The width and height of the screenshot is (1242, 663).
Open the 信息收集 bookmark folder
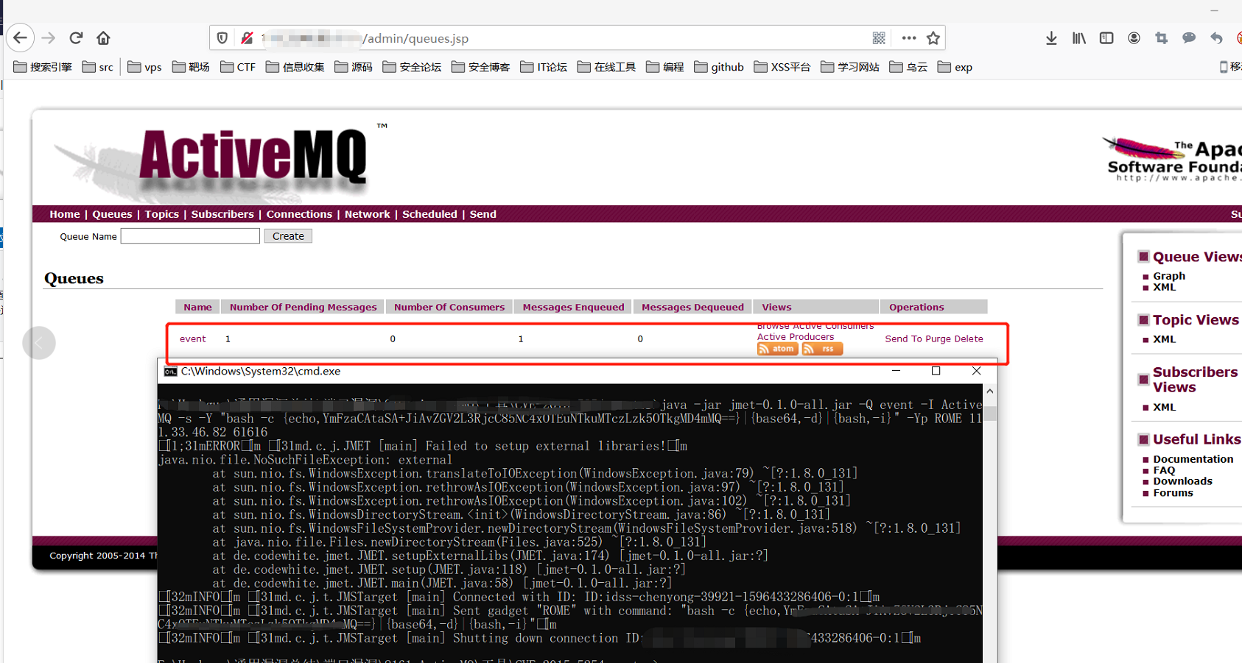(x=295, y=67)
